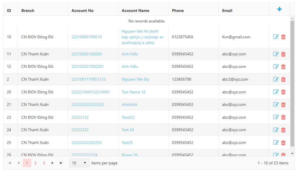
Task: Edit the Nguyen Văn Bq row
Action: [276, 79]
